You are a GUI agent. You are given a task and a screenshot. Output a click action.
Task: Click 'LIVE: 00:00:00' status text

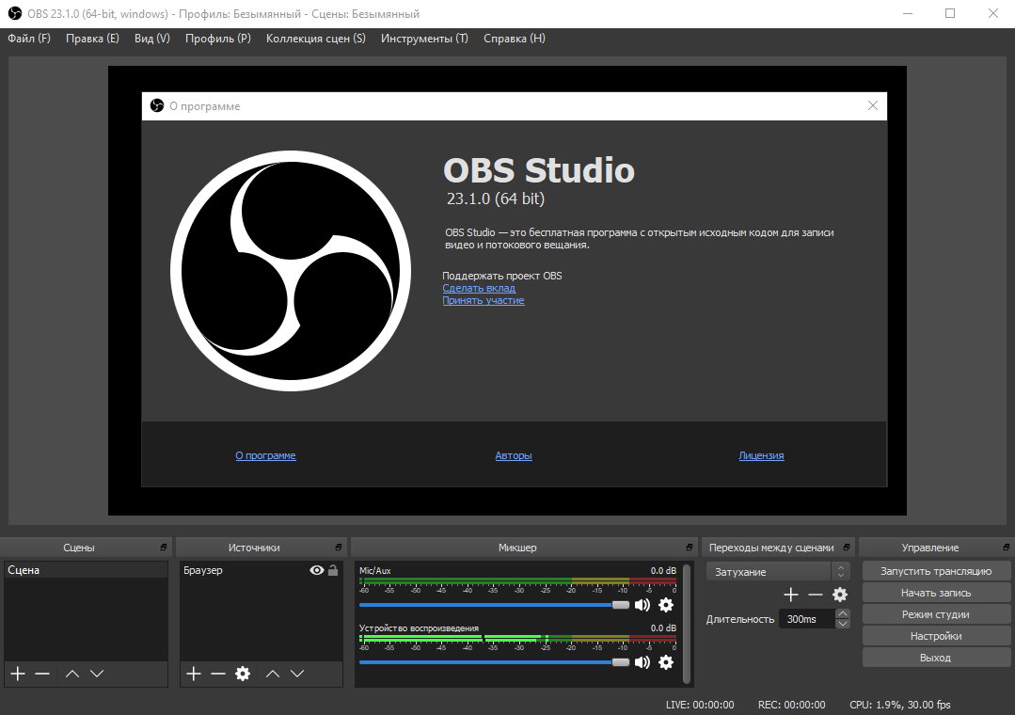click(700, 705)
